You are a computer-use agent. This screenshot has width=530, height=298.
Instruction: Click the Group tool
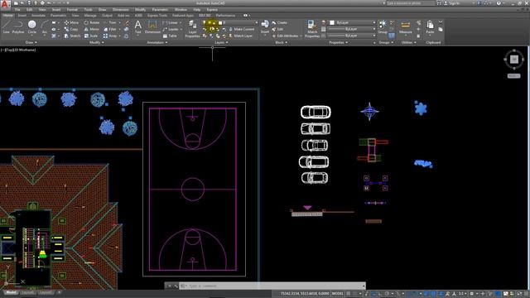[x=383, y=26]
